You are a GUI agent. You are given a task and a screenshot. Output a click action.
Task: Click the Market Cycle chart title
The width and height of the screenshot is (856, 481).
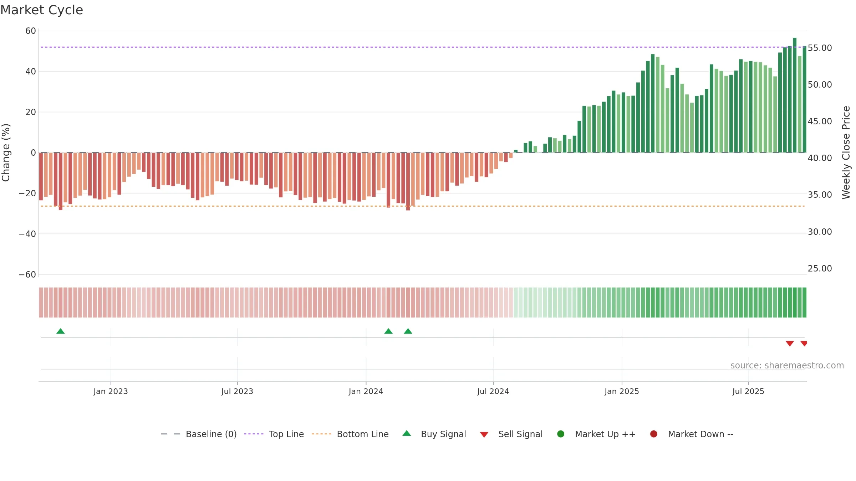click(x=42, y=10)
